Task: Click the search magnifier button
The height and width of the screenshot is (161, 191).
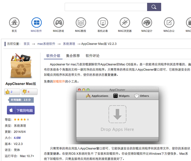Action: pos(154,7)
